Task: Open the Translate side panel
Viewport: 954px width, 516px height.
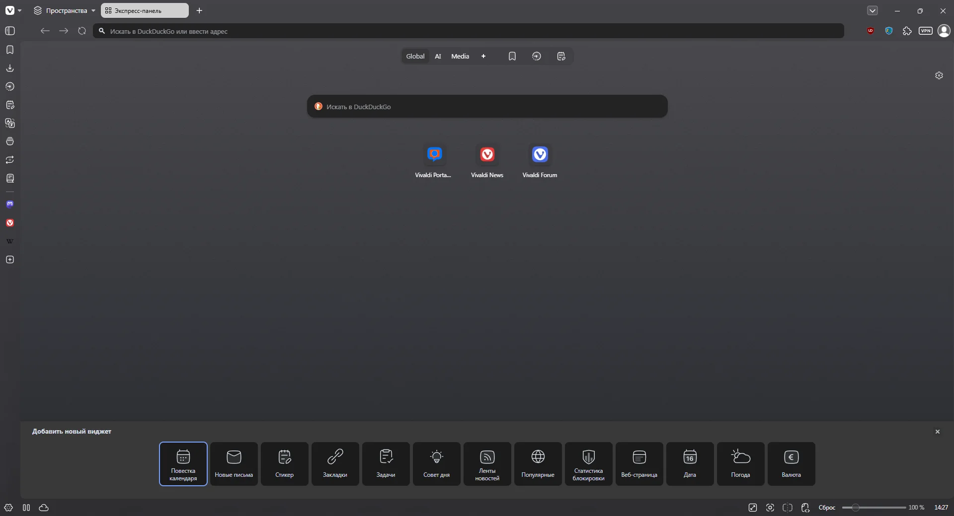Action: point(10,123)
